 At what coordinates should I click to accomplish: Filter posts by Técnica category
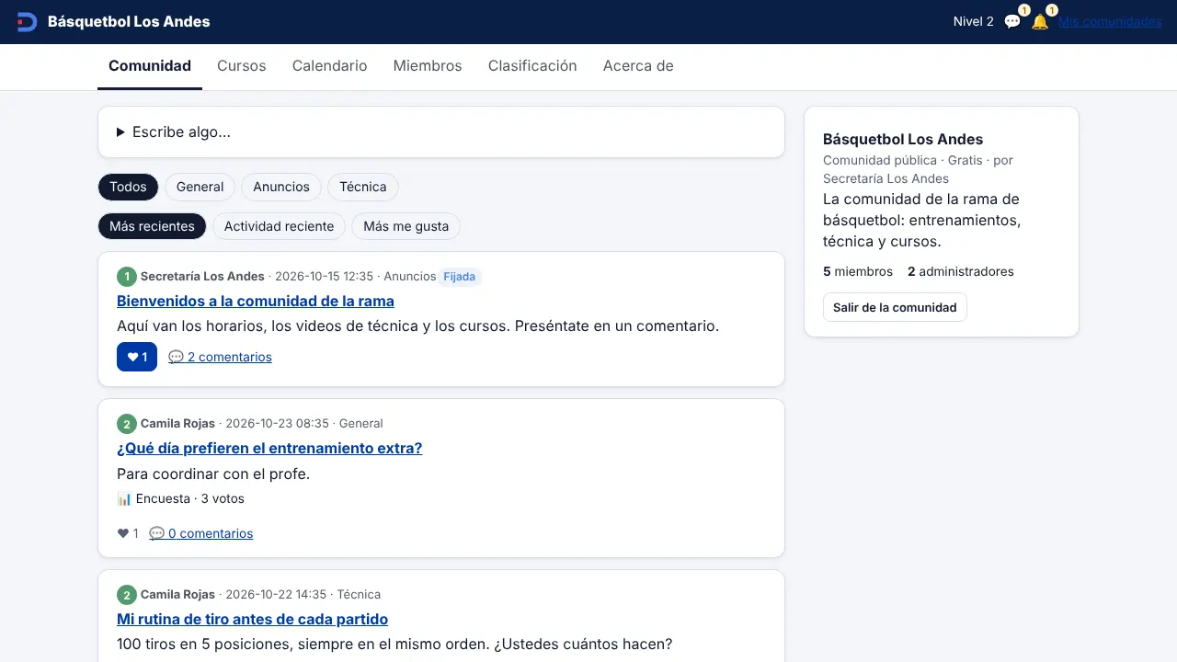point(363,187)
